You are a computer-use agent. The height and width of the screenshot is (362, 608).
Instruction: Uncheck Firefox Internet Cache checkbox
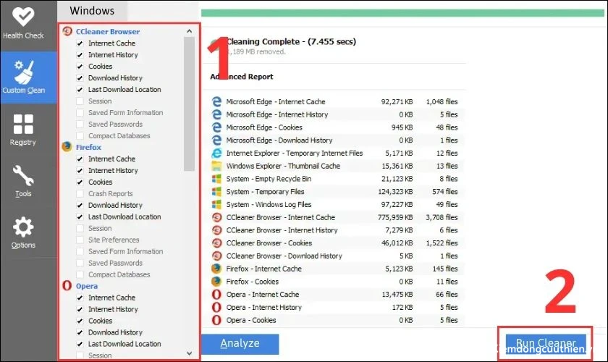80,159
